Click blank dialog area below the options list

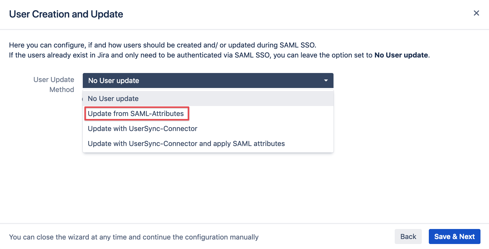point(208,187)
